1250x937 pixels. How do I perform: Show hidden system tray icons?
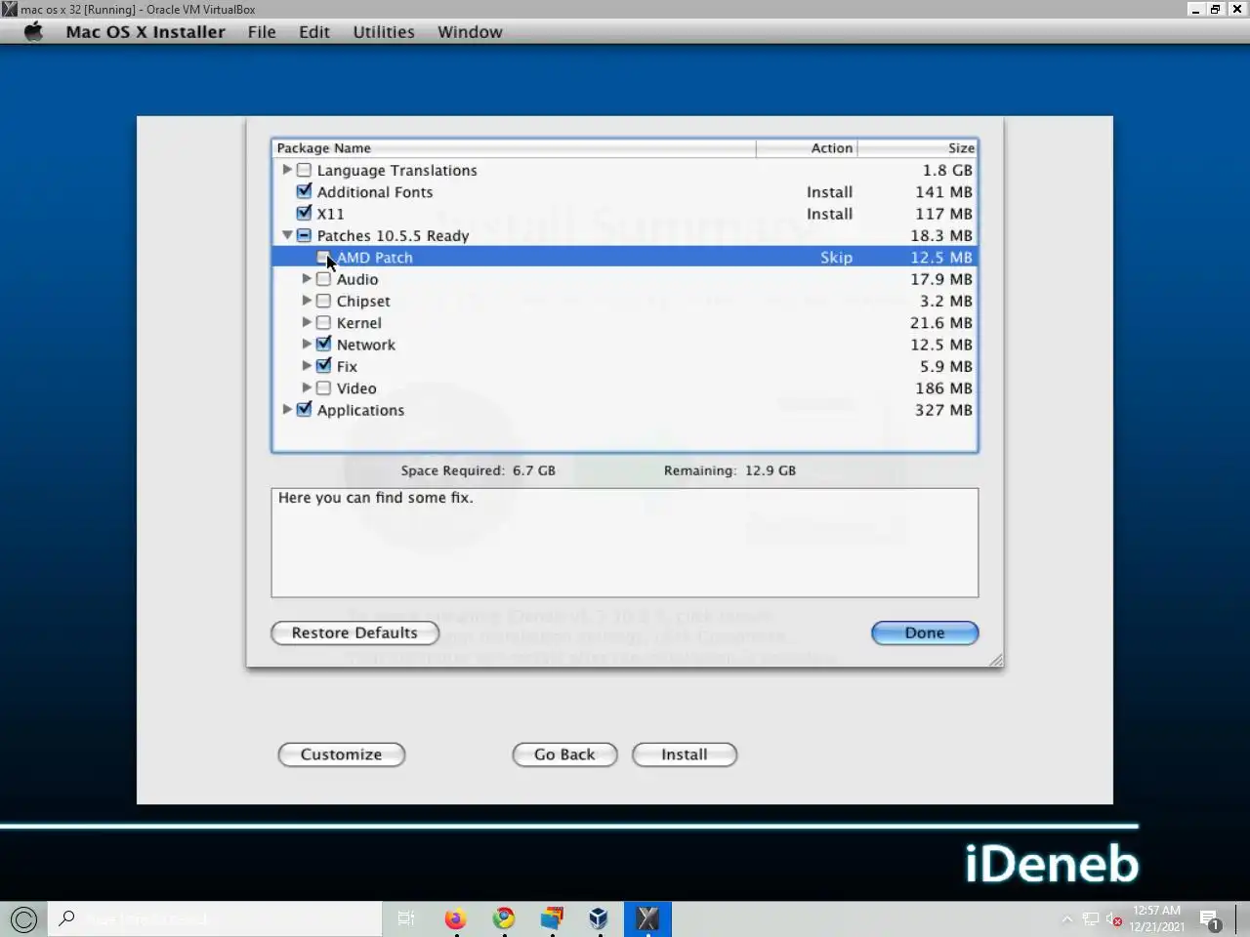pyautogui.click(x=1066, y=918)
